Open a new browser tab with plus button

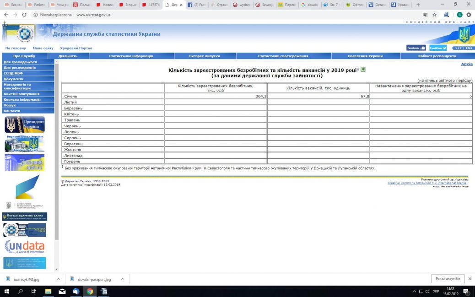click(418, 5)
